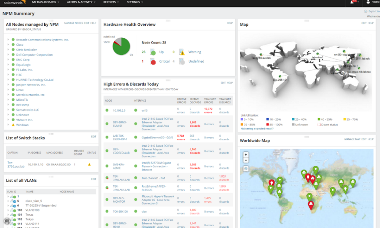
Task: Click the 85 - 100% red utilization swatch
Action: [268, 124]
